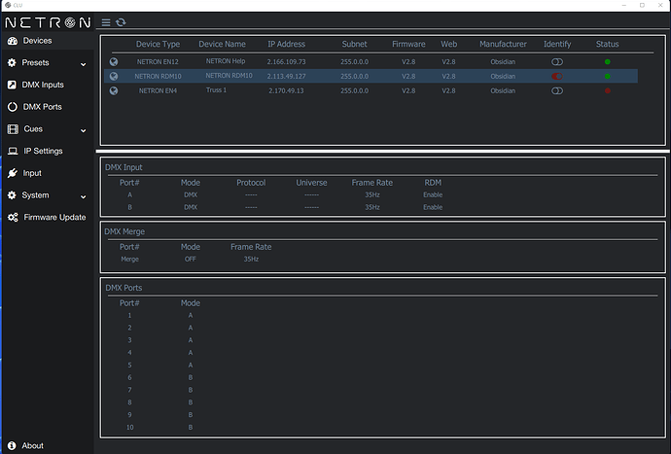Click green status dot for NETRON RDM10
The width and height of the screenshot is (671, 454).
click(607, 76)
